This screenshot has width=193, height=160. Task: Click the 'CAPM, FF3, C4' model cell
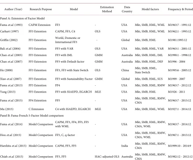coord(65,31)
